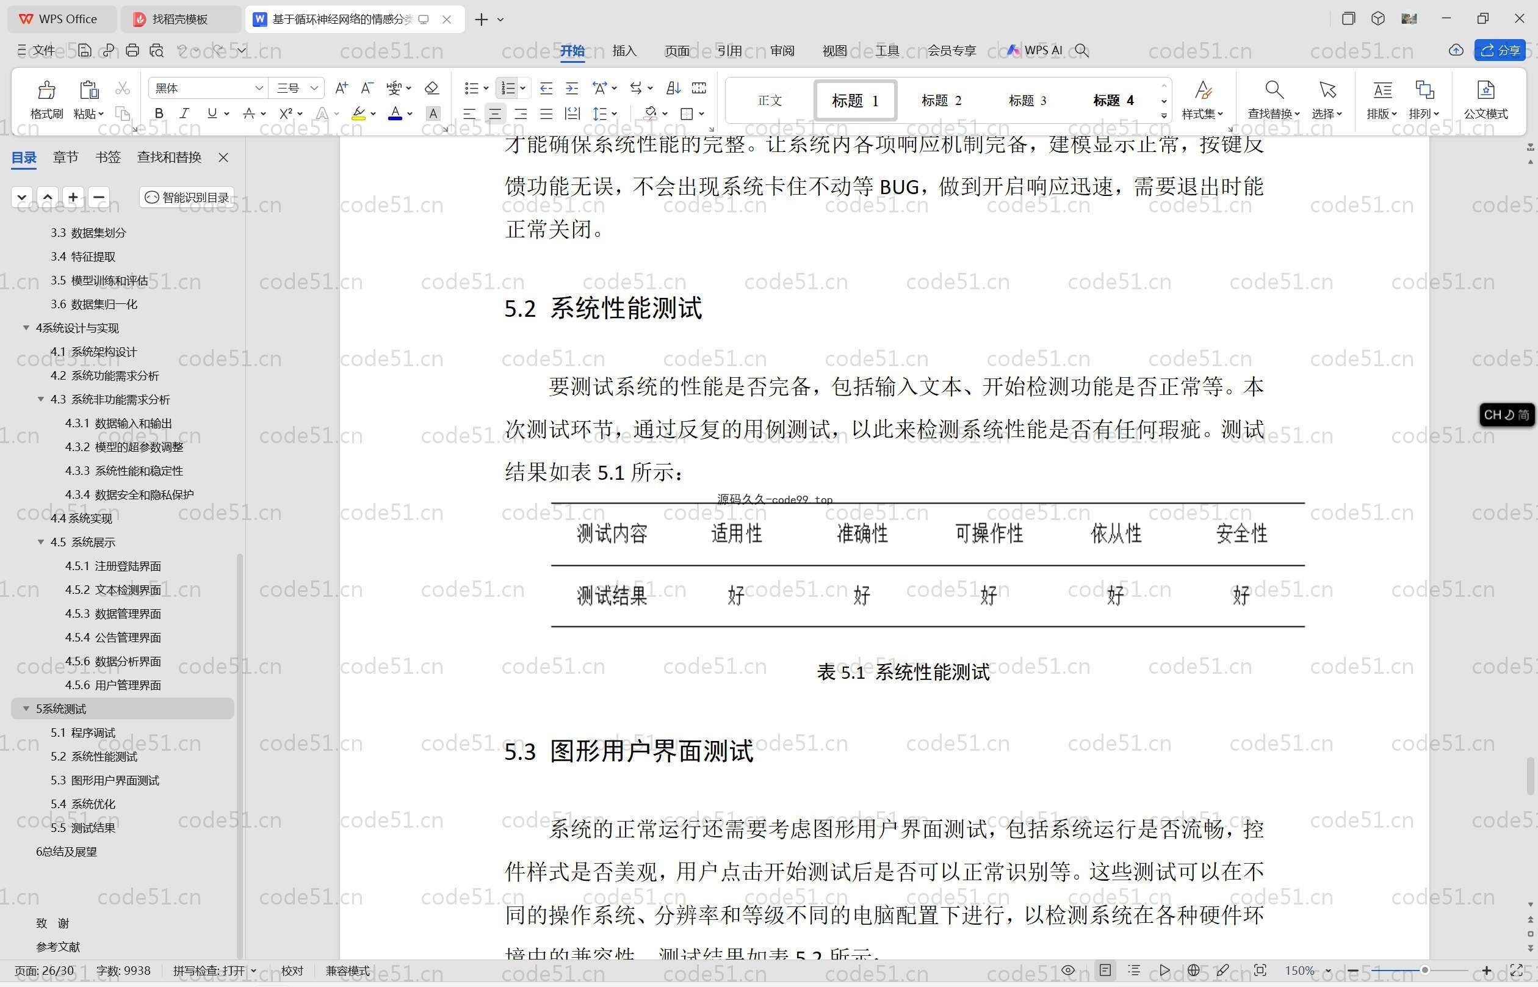
Task: Open the zoom 150% dropdown
Action: pyautogui.click(x=1328, y=971)
